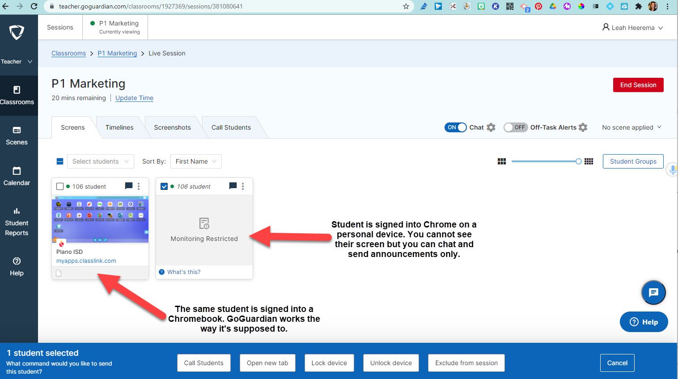Switch to the Screenshots tab
Viewport: 678px width, 379px height.
(x=172, y=127)
